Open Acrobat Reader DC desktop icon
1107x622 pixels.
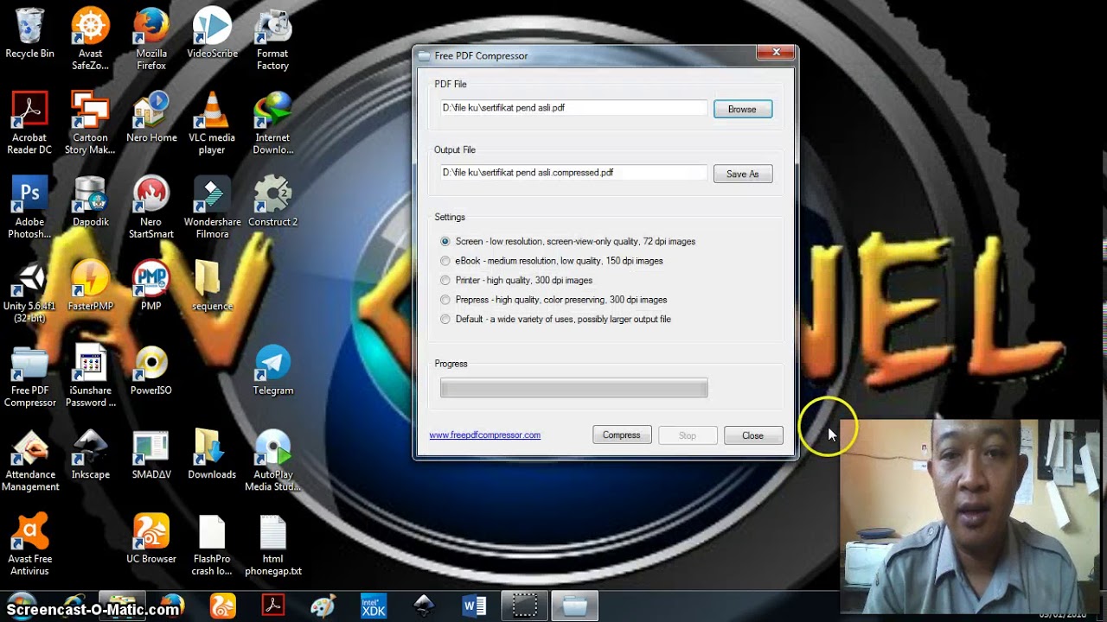(29, 124)
